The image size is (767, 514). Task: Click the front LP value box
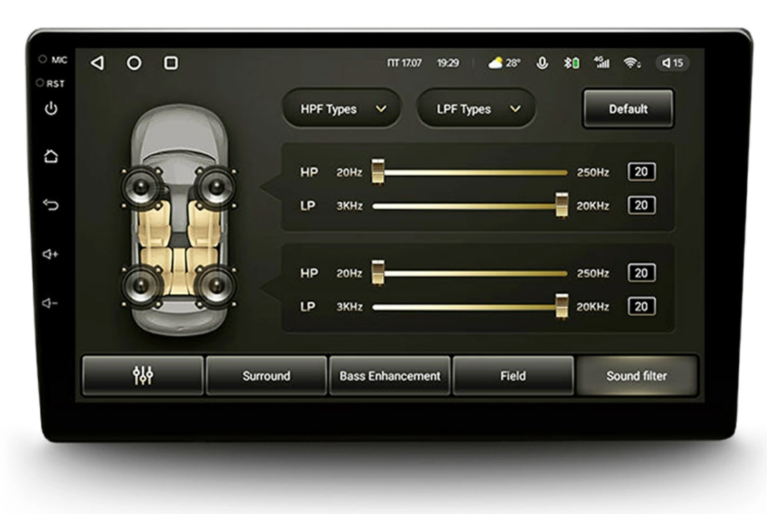point(641,205)
